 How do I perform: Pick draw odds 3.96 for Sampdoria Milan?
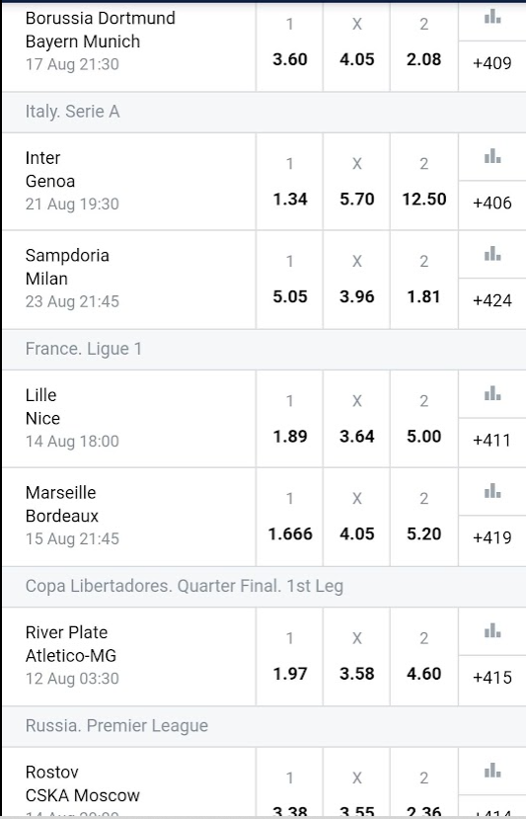[x=357, y=280]
